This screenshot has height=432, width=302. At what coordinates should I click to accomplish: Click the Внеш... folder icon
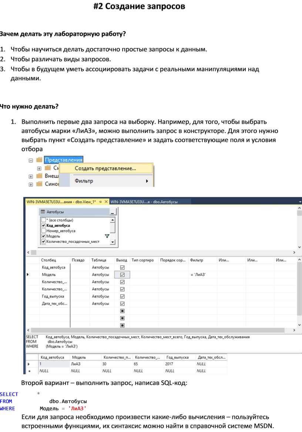[x=39, y=176]
